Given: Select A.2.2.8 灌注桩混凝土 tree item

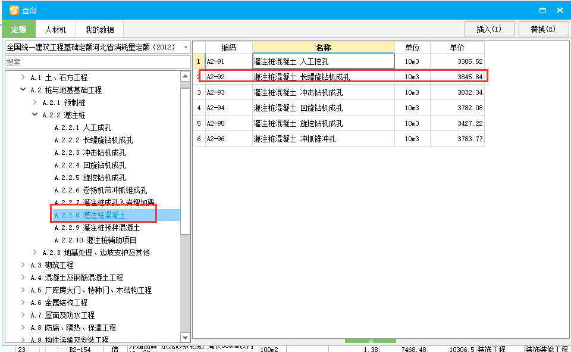Looking at the screenshot, I should pos(90,215).
